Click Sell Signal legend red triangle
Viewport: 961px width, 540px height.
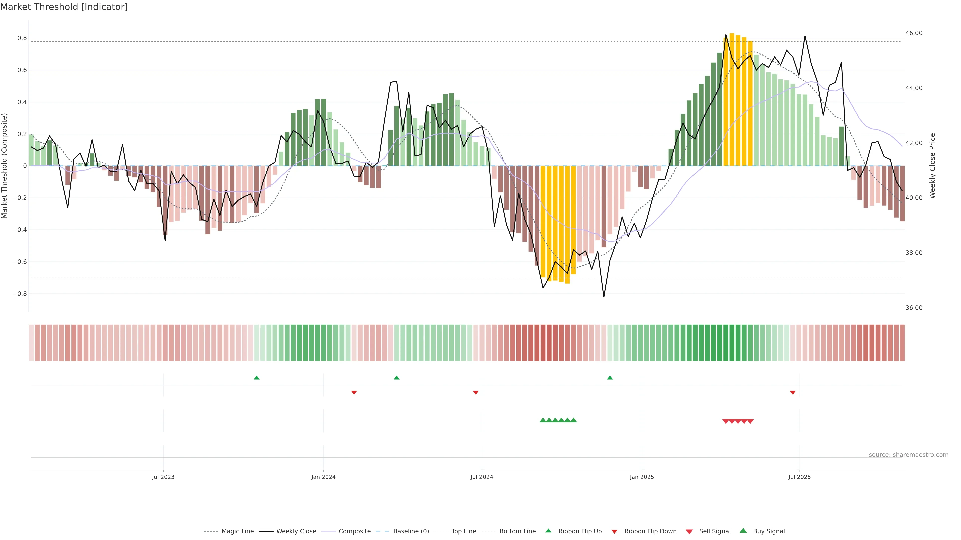coord(689,532)
